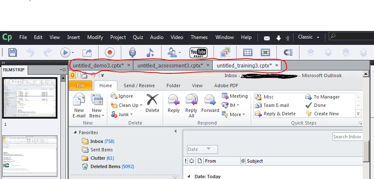Open the Quiz menu
The width and height of the screenshot is (374, 179).
point(138,37)
